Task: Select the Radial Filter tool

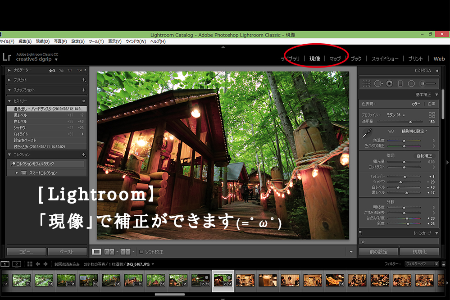Action: click(x=412, y=83)
